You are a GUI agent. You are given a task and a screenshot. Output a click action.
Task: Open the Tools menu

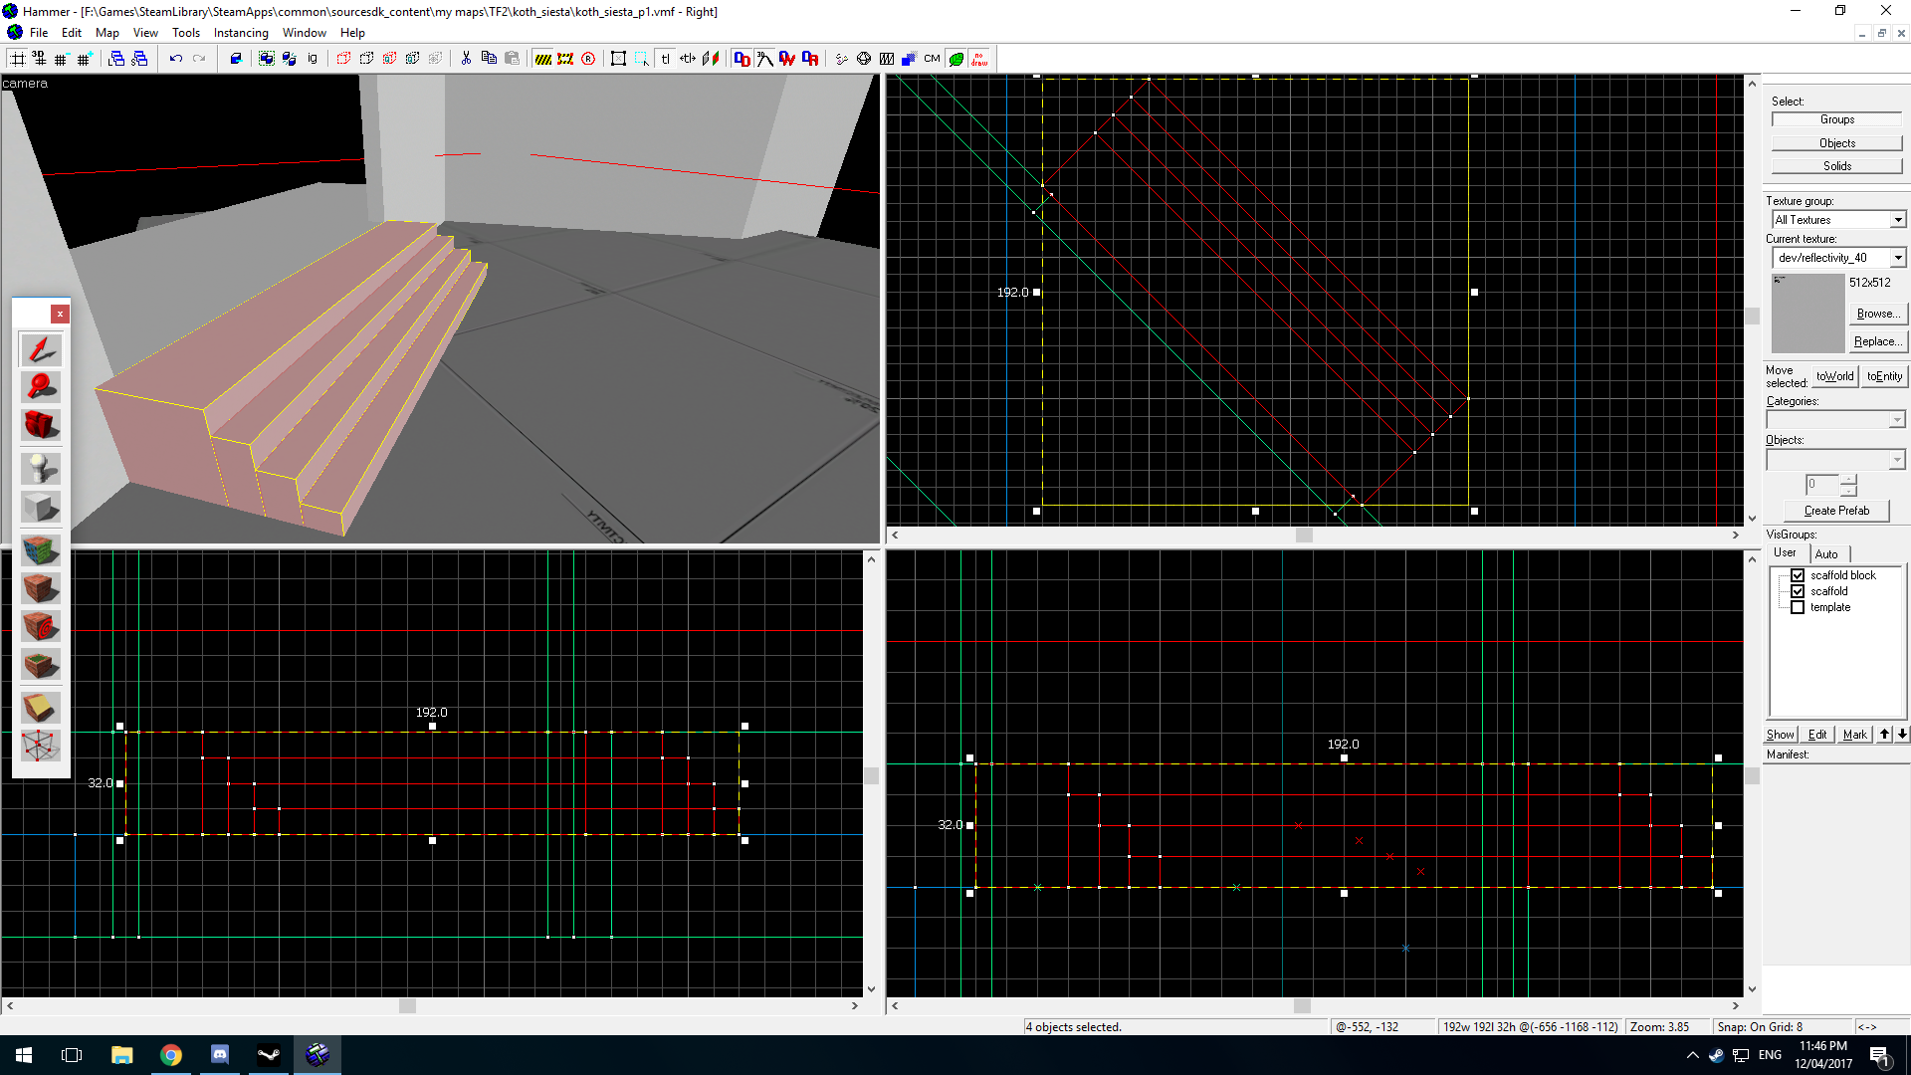click(x=186, y=33)
